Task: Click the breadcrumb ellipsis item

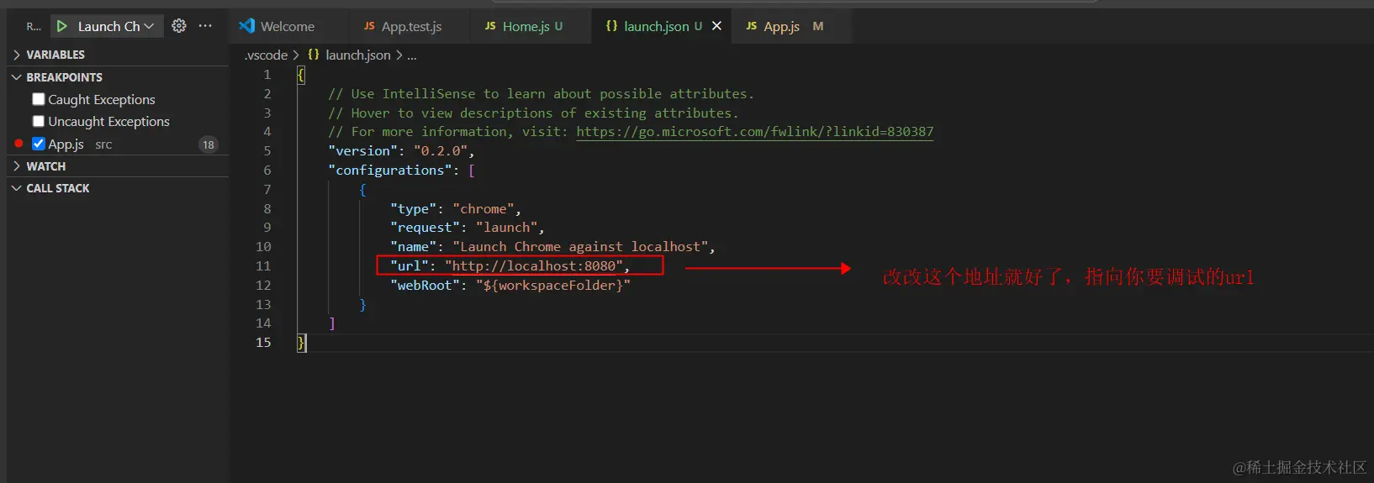Action: tap(412, 55)
